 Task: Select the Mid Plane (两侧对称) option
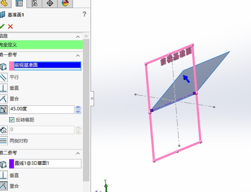click(x=3, y=141)
